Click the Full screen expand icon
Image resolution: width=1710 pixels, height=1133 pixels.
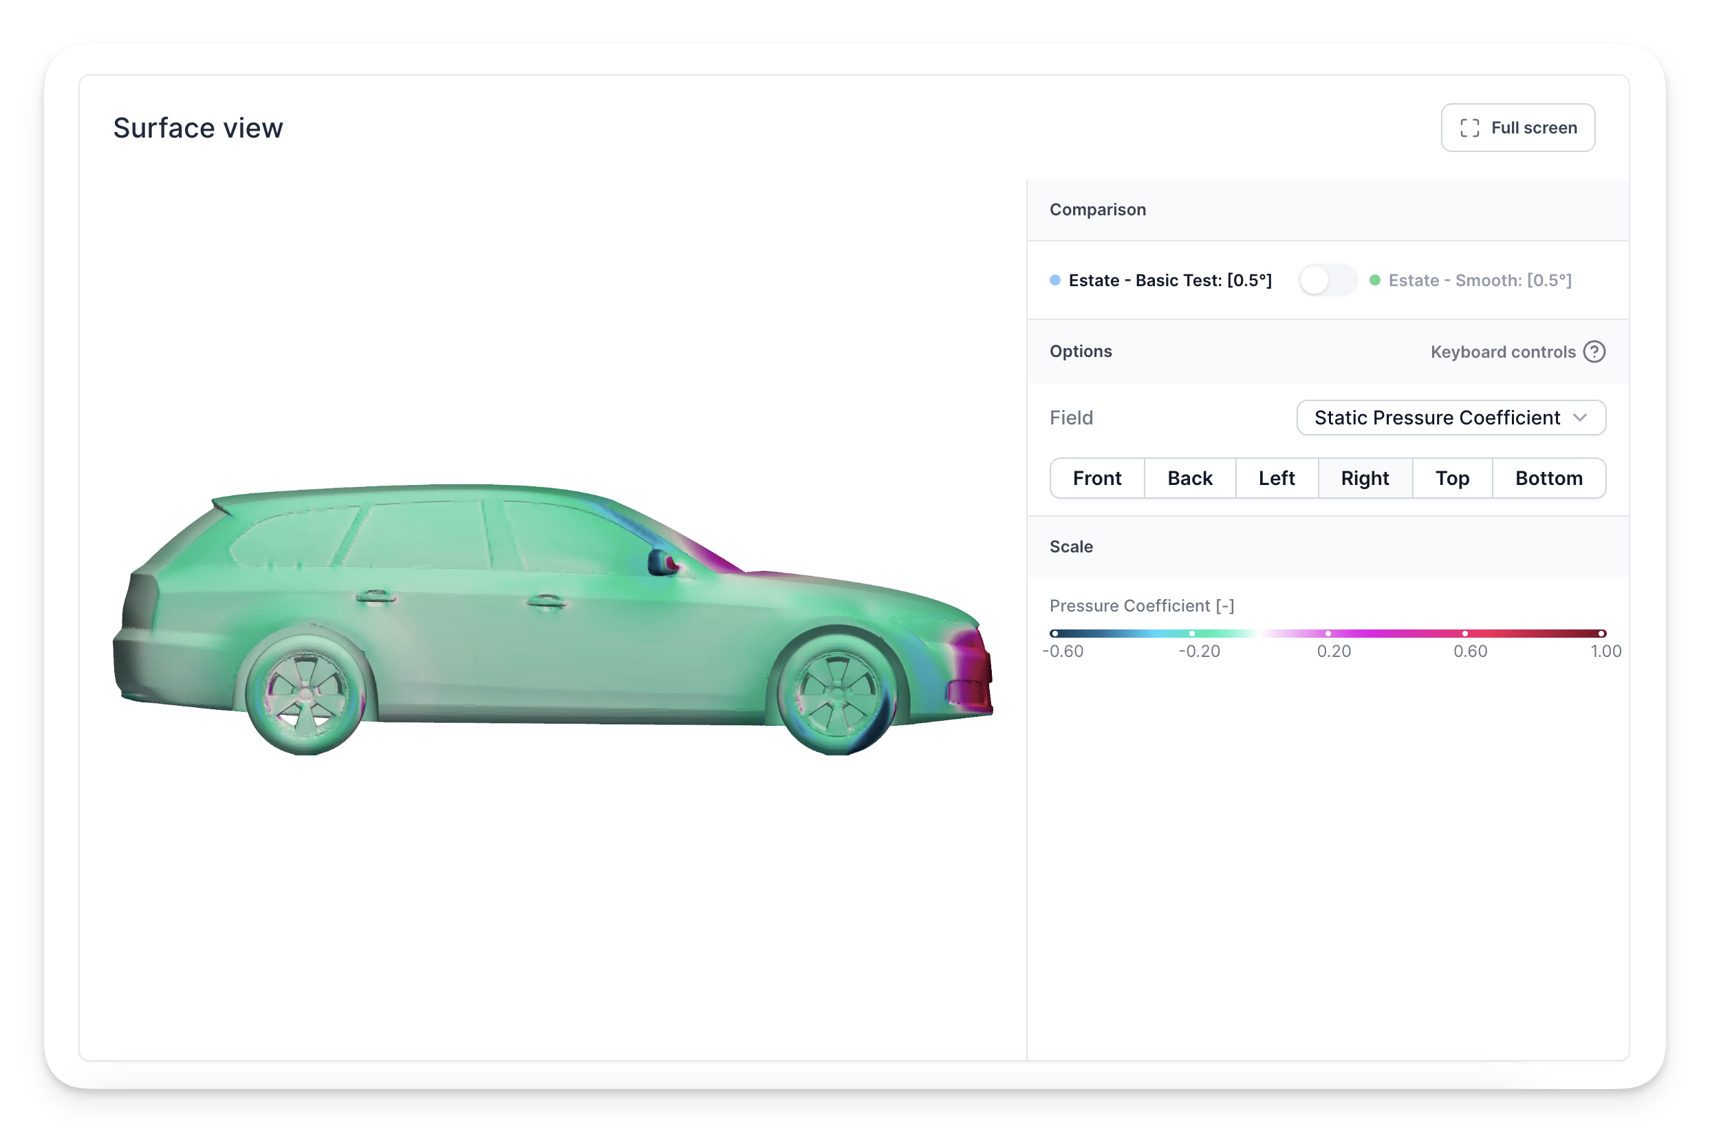(x=1469, y=128)
